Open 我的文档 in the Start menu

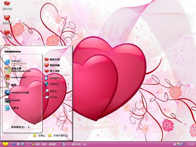(x=52, y=59)
